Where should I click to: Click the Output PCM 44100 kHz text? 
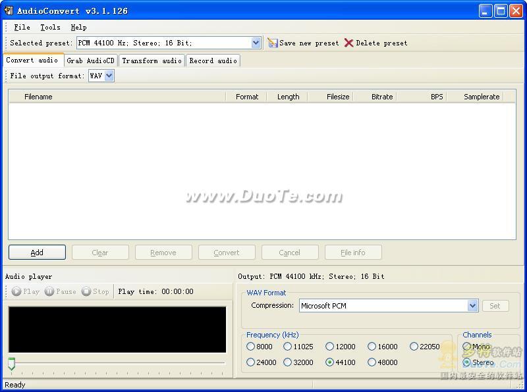[x=311, y=276]
